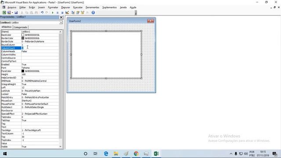This screenshot has height=158, width=281.
Task: Open the Insert UserForm dropdown arrow
Action: click(12, 13)
